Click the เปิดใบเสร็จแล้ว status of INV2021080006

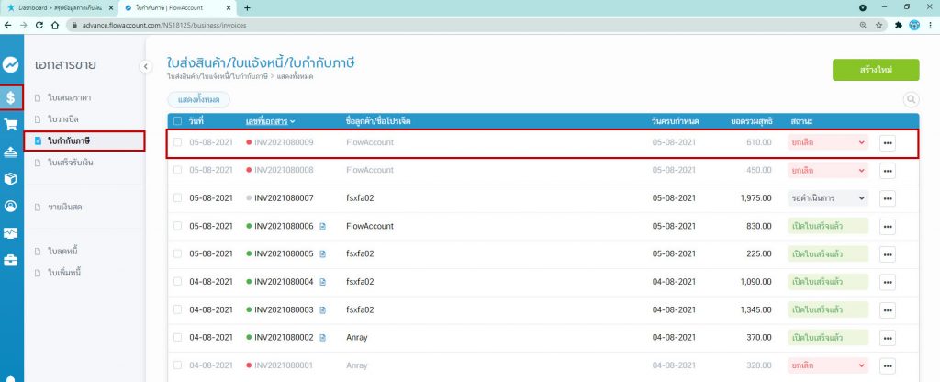pyautogui.click(x=828, y=226)
